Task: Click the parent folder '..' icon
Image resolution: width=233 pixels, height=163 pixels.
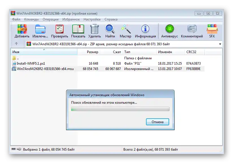Action: click(x=14, y=58)
